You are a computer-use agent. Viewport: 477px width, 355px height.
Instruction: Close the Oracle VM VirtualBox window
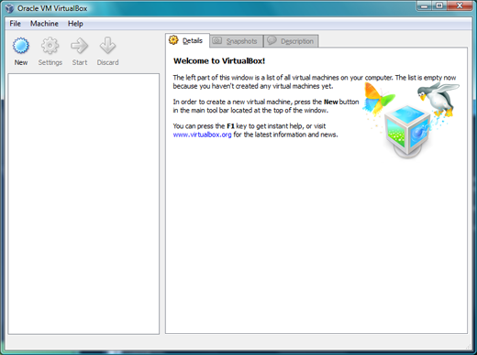(460, 5)
